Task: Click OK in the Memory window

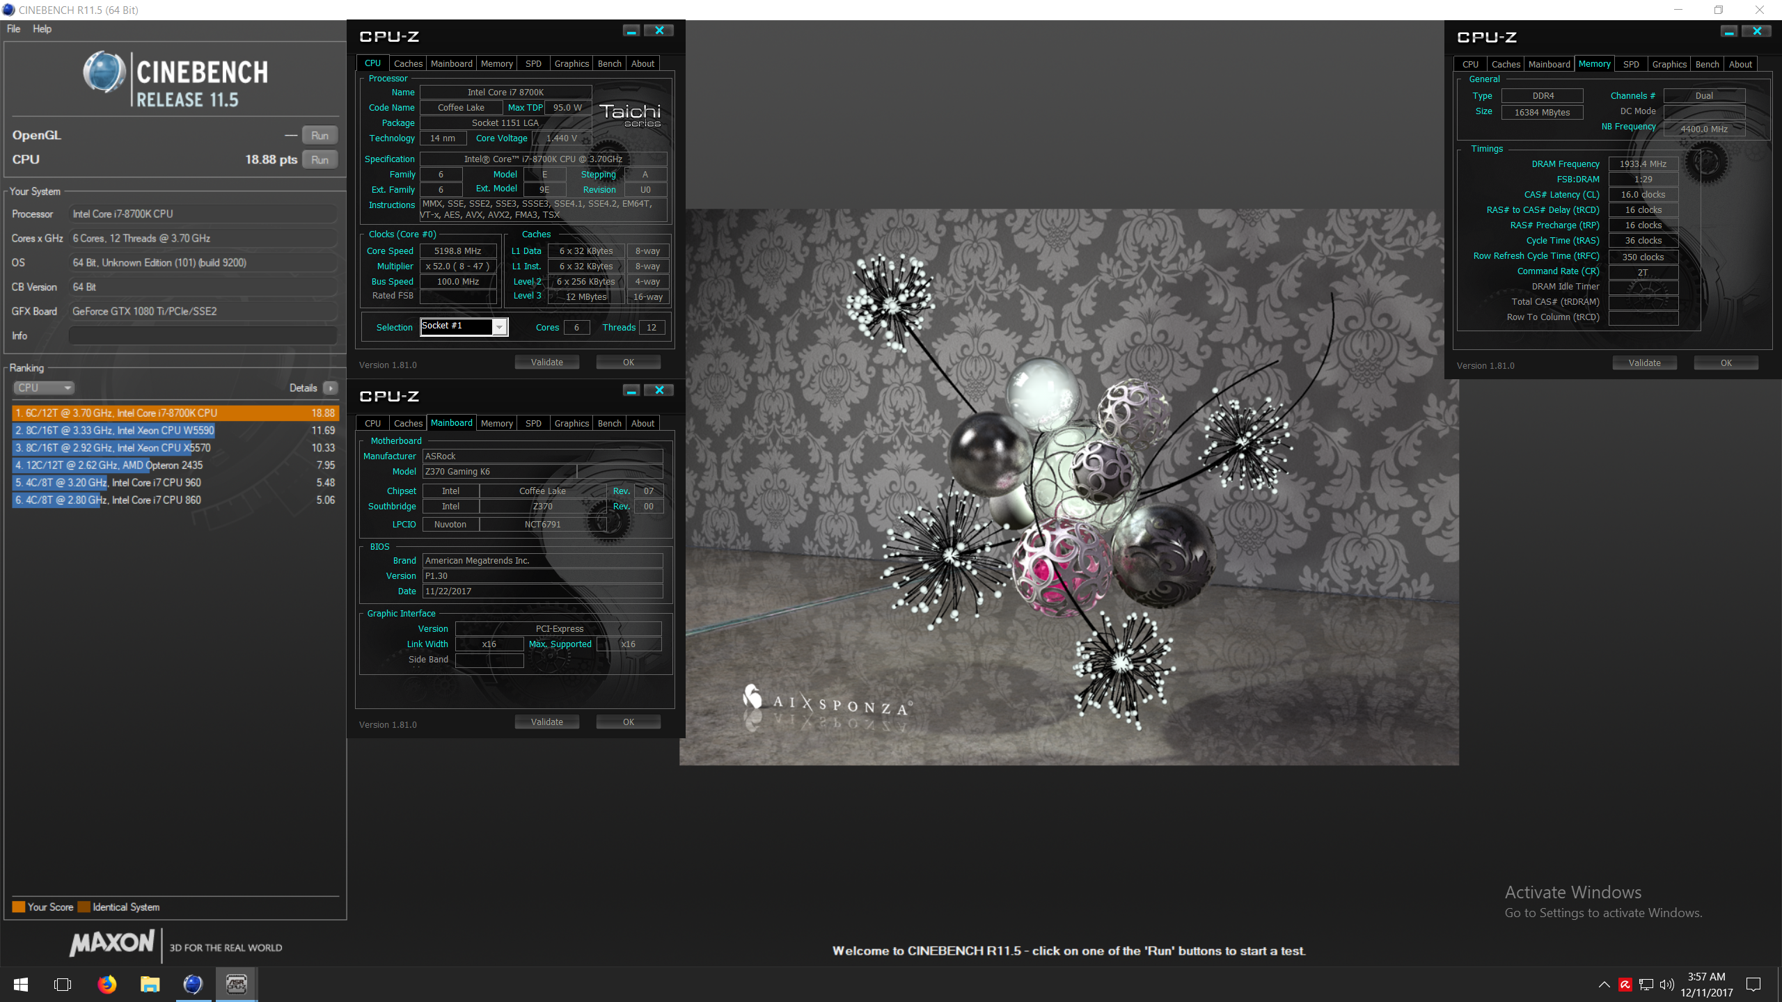Action: coord(1726,363)
